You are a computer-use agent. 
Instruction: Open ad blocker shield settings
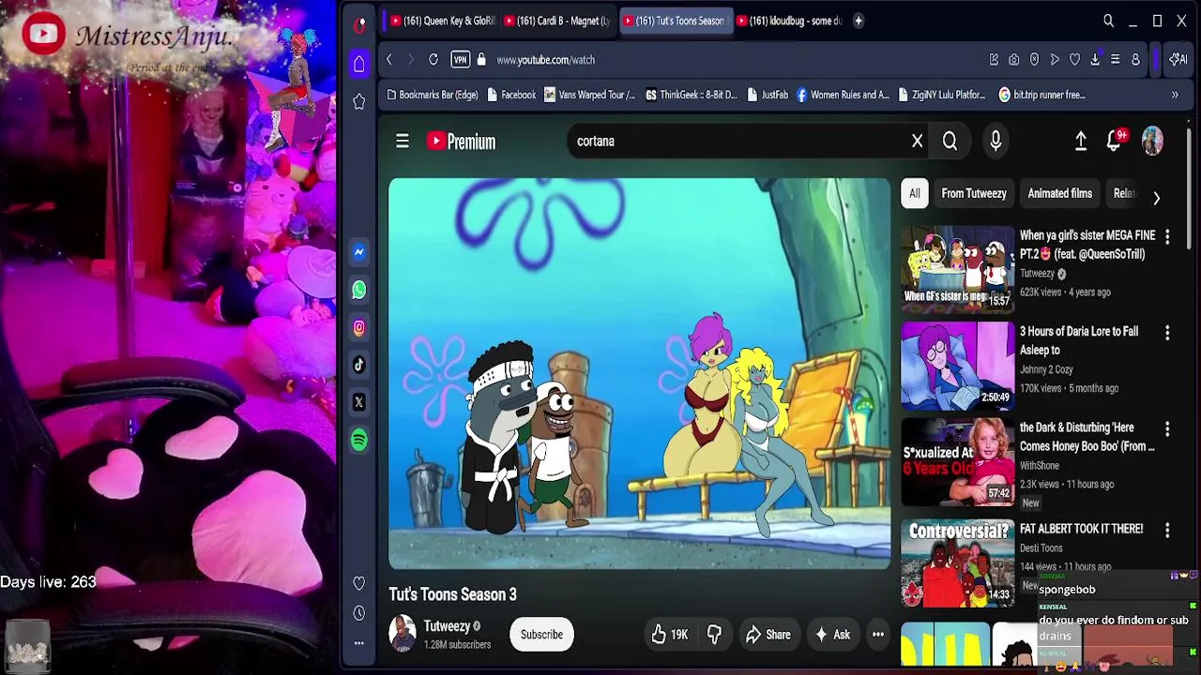[x=1034, y=59]
